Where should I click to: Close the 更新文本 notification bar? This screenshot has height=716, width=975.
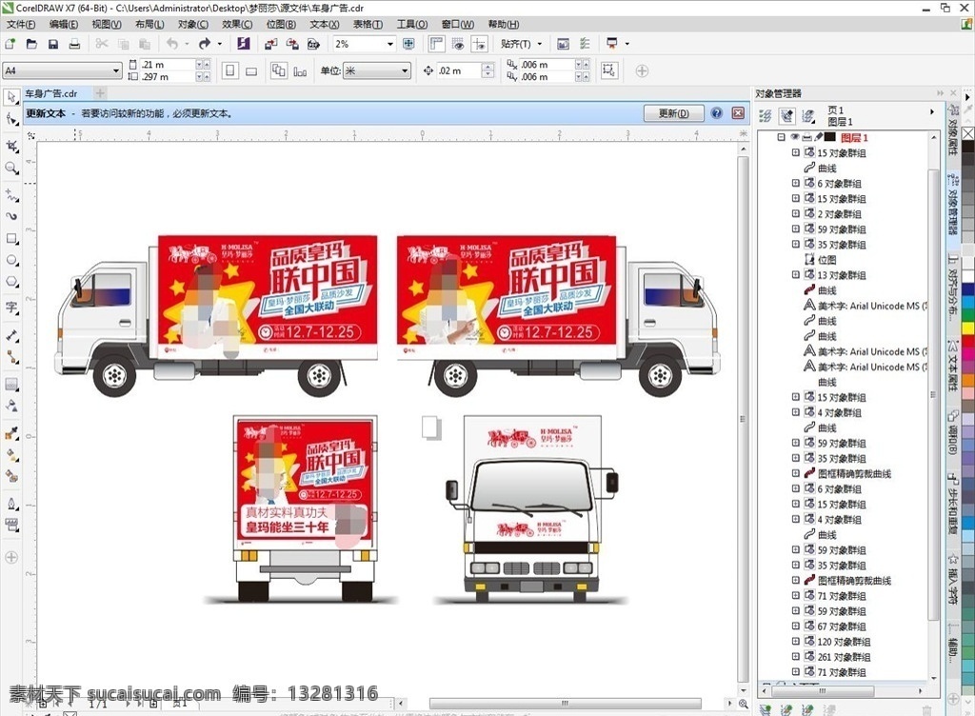point(738,113)
